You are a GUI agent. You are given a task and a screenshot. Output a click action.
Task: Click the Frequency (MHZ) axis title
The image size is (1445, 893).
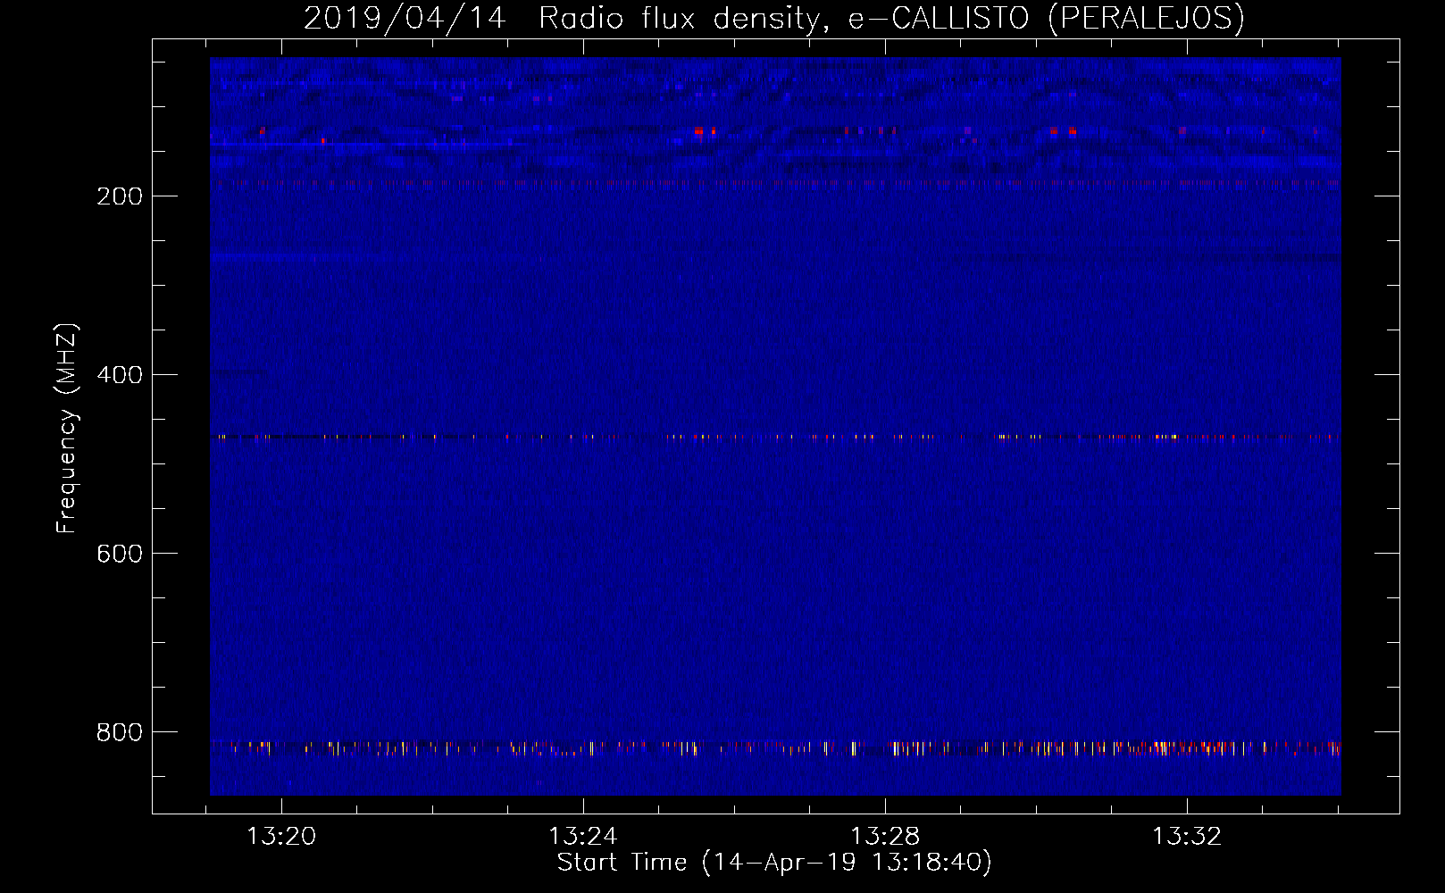click(67, 429)
